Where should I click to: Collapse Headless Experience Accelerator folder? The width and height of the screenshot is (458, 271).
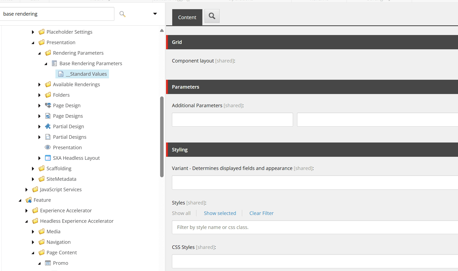[x=26, y=221]
